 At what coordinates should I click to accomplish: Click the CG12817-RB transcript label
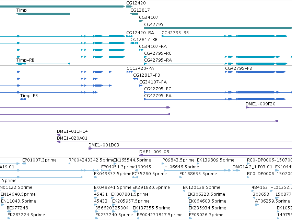click(x=144, y=40)
